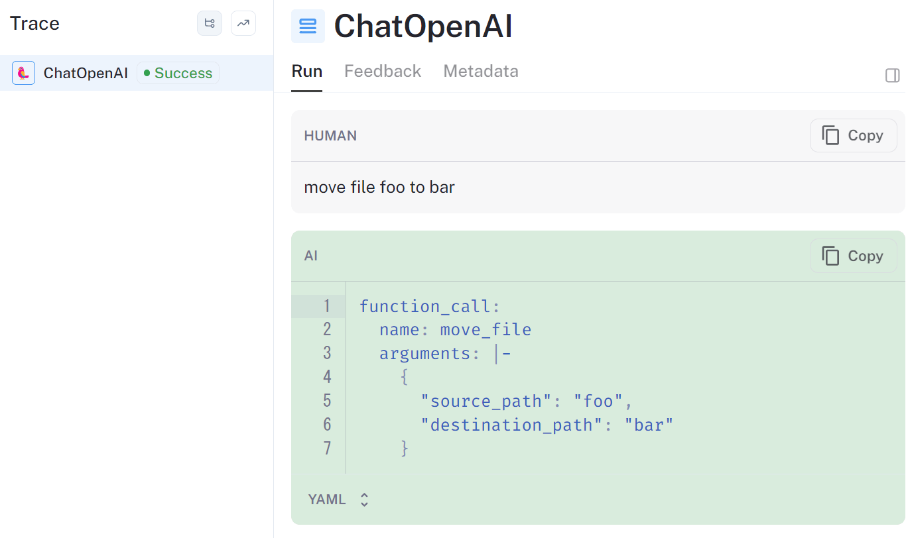Click line number 7 in the gutter
Viewport: 908px width, 538px height.
(326, 449)
